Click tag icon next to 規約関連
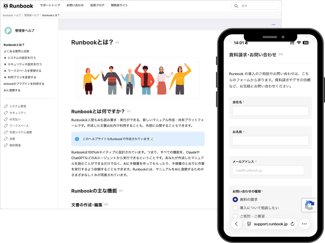 point(6,145)
